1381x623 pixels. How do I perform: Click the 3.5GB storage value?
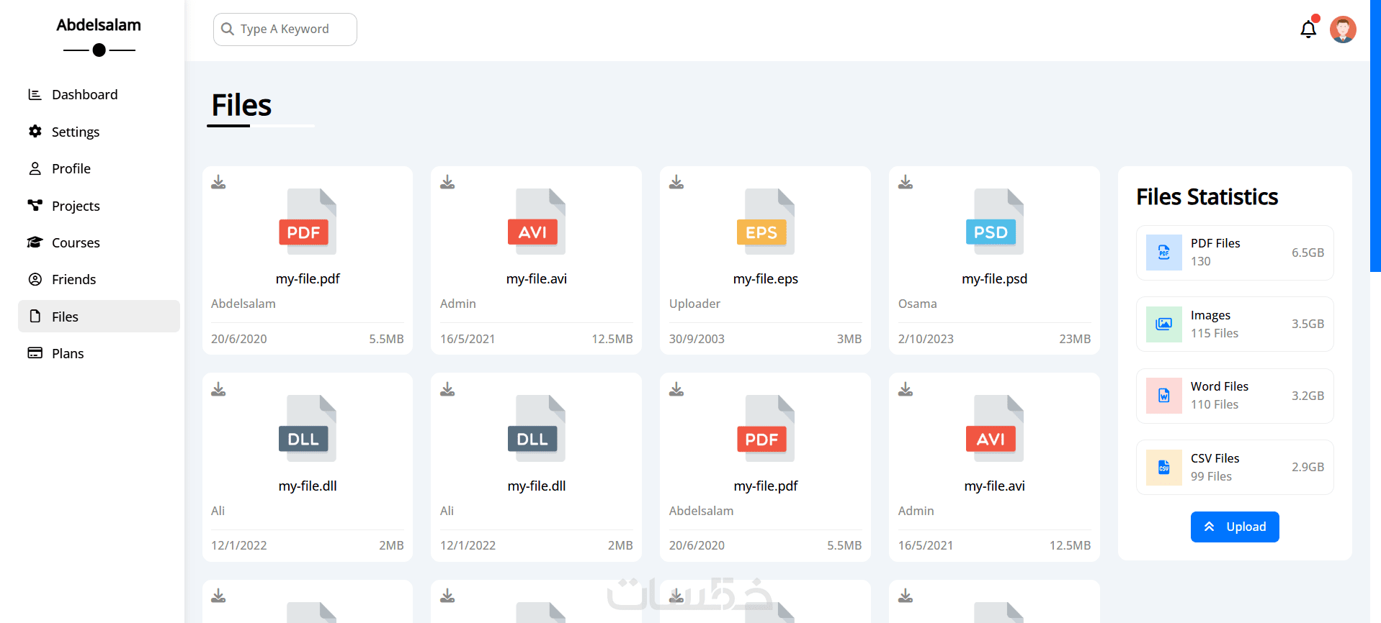click(x=1308, y=324)
